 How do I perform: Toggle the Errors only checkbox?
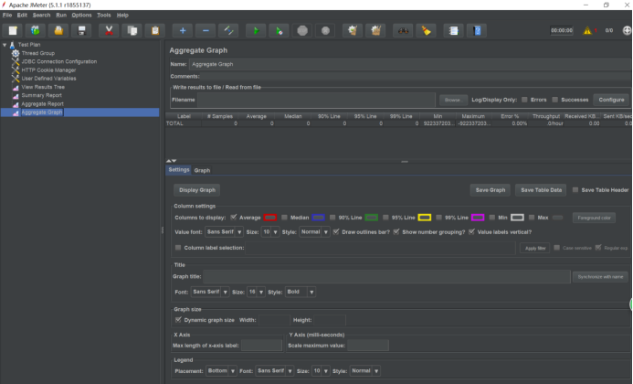(x=524, y=100)
